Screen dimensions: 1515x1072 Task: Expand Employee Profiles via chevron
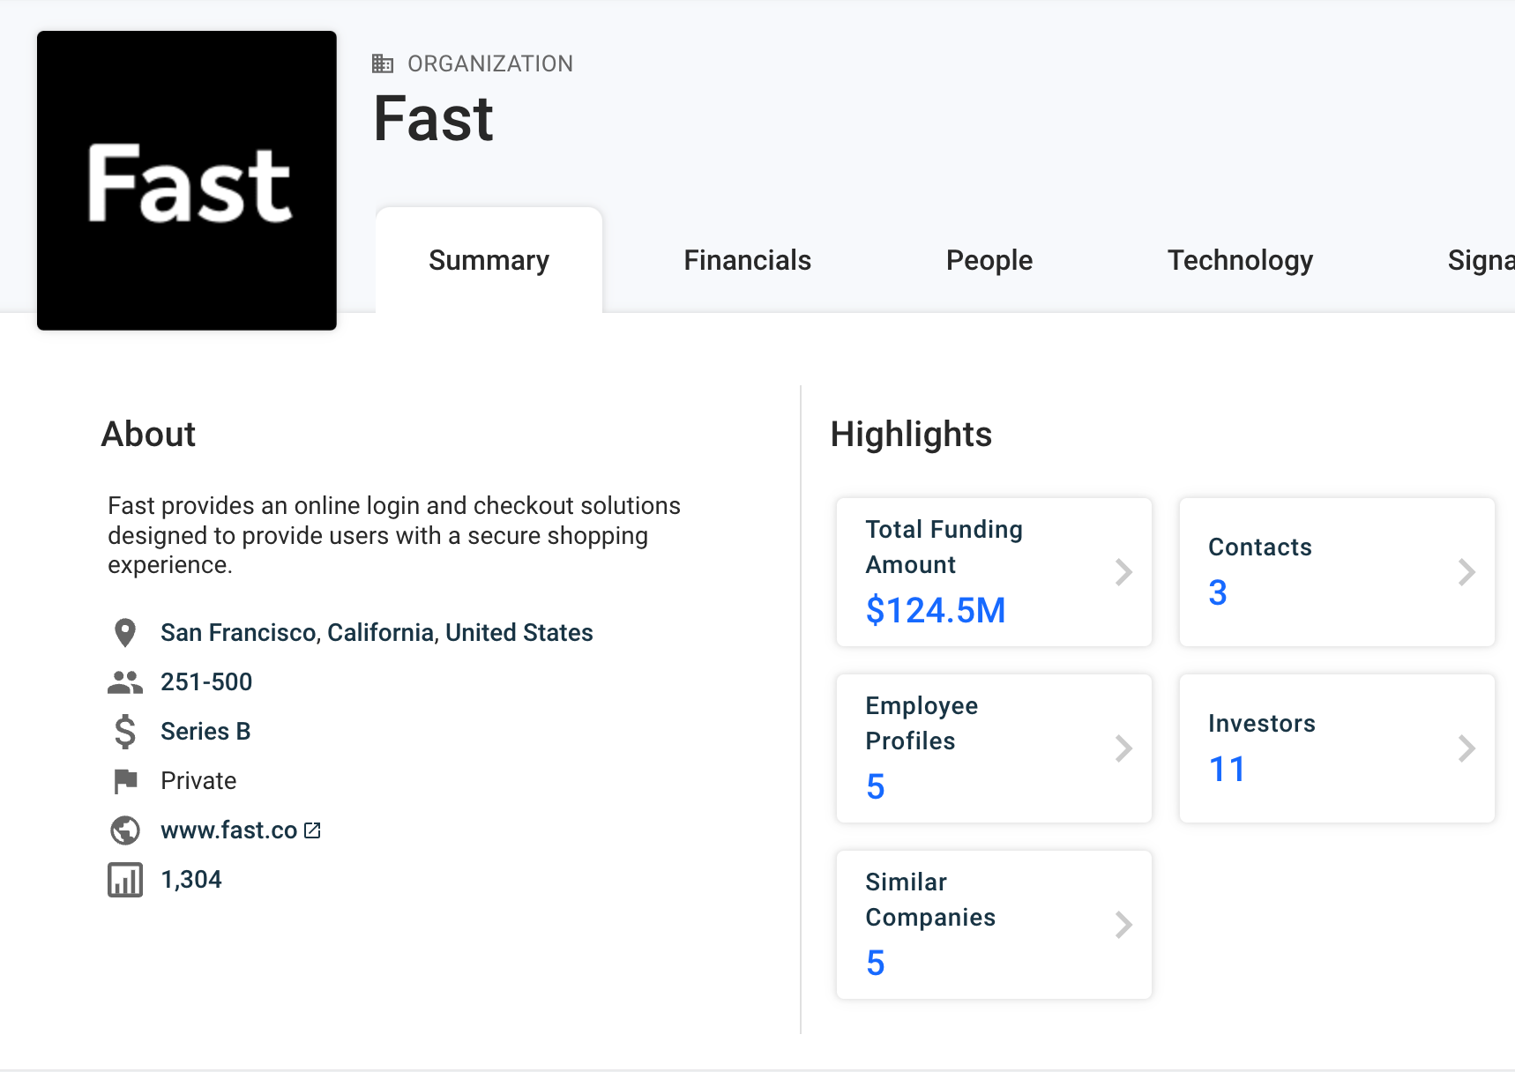pyautogui.click(x=1123, y=748)
